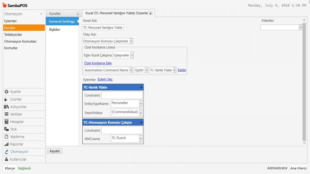Image resolution: width=310 pixels, height=174 pixels.
Task: Collapse the TC-Otomasyon Komutu Çalıştır panel
Action: click(x=141, y=122)
